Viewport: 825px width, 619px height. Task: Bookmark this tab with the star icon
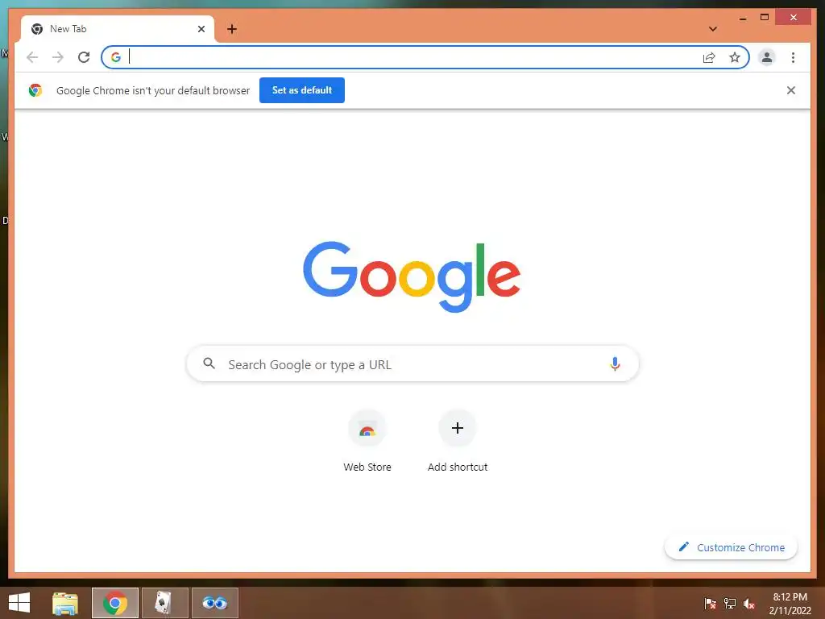pos(735,57)
